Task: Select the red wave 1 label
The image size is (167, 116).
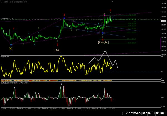Action: pos(14,29)
